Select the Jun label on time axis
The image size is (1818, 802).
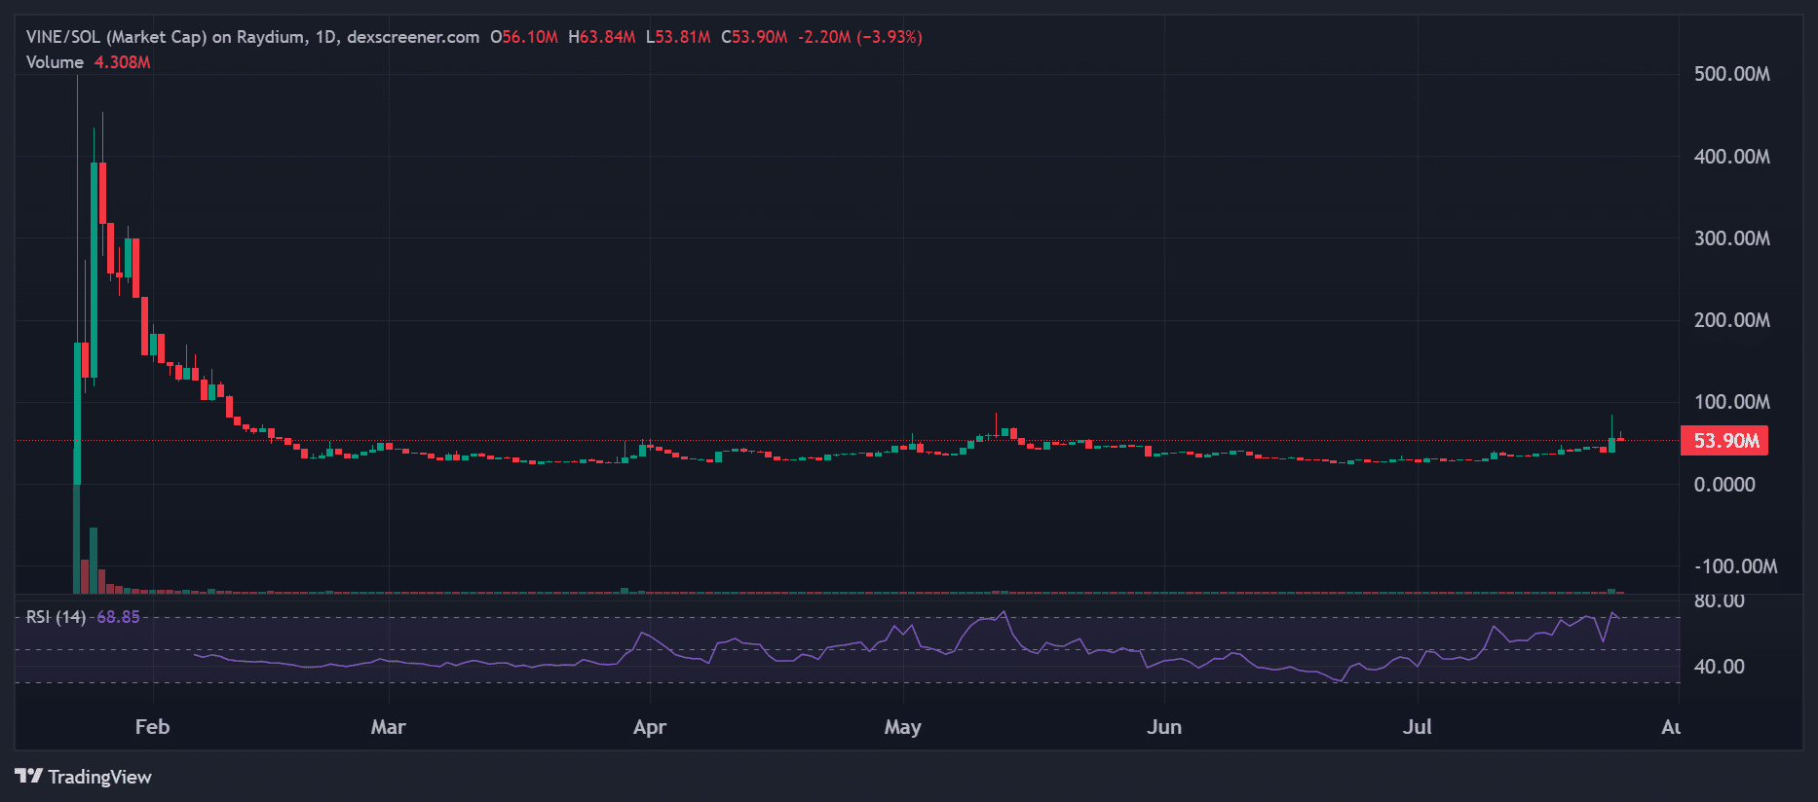point(1163,727)
